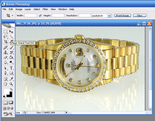The image size is (155, 121).
Task: Click the vertical scrollbar down arrow
Action: pyautogui.click(x=150, y=109)
